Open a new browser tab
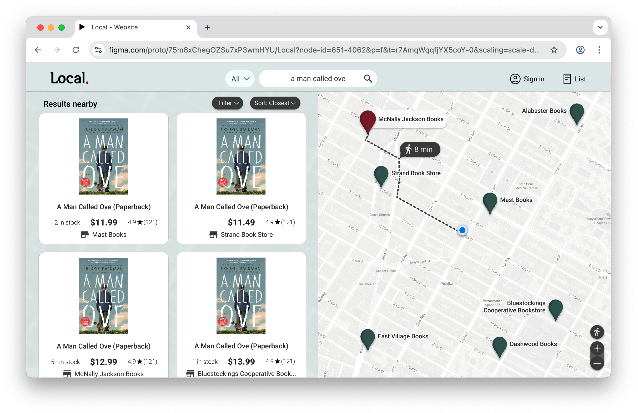 207,27
